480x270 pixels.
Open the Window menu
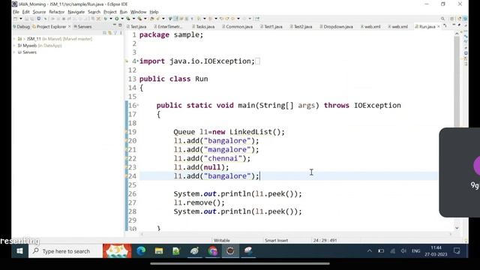coord(138,12)
